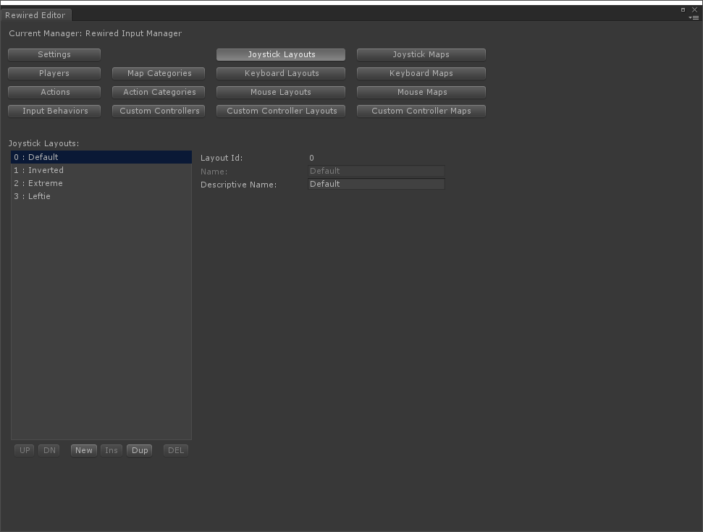The width and height of the screenshot is (703, 532).
Task: Click the DN button to move layout down
Action: 49,450
